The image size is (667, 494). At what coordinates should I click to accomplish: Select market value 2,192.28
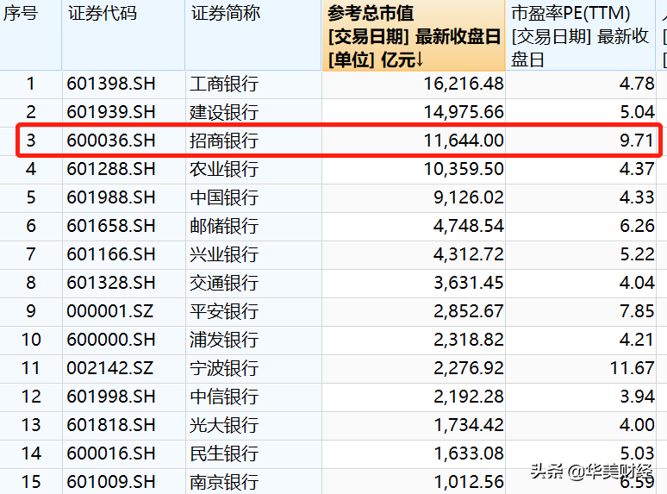(469, 397)
